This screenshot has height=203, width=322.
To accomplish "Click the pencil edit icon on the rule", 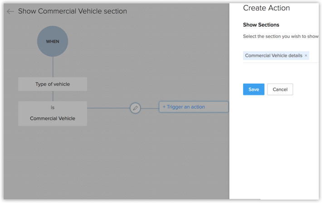I will coord(135,108).
